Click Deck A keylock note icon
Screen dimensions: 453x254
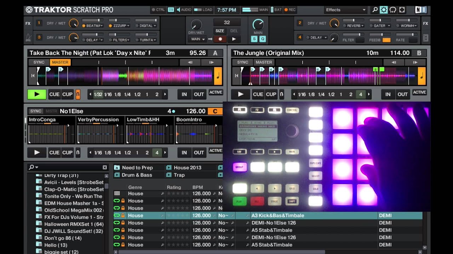tap(218, 76)
